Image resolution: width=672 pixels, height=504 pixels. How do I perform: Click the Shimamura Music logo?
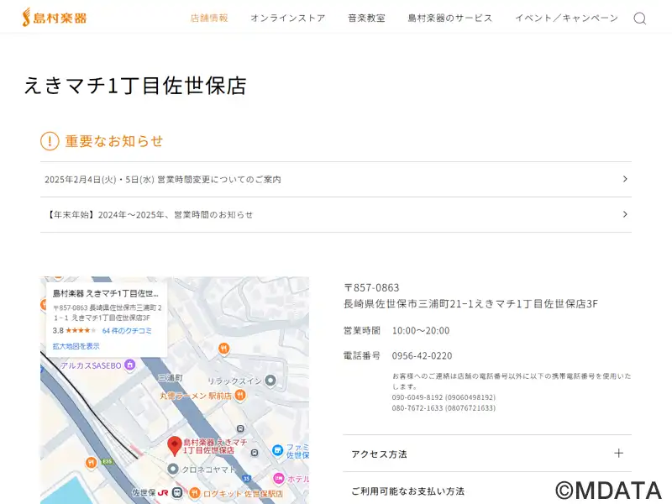(55, 17)
